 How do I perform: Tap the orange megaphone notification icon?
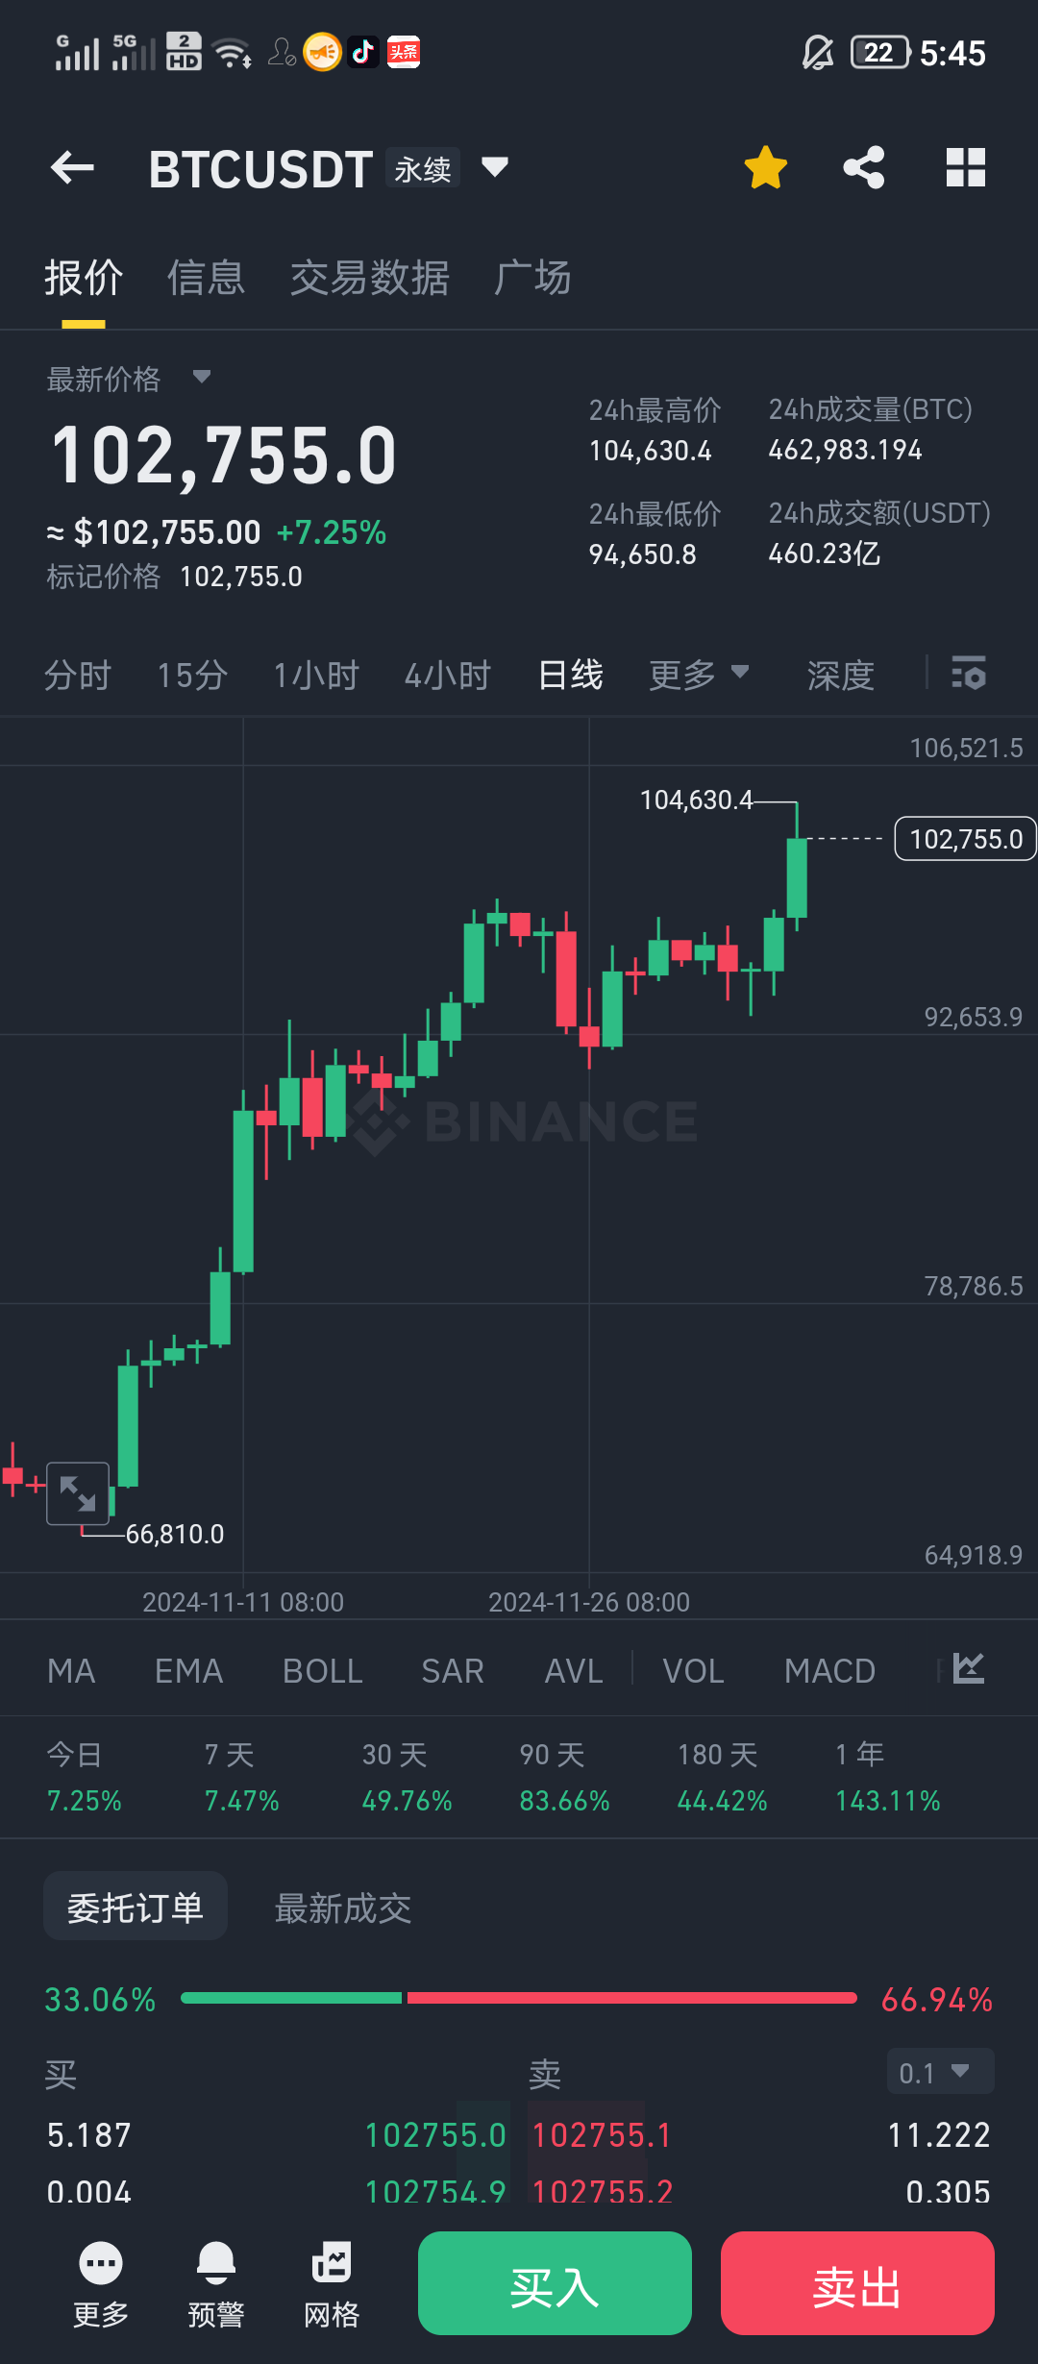point(323,52)
